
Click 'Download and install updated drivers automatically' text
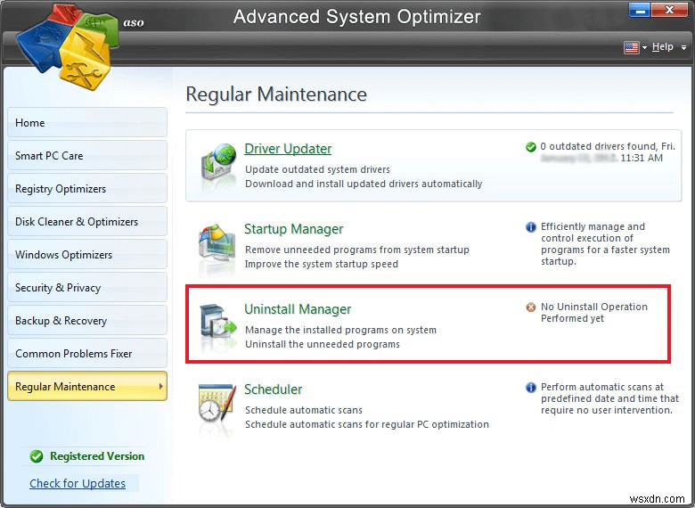click(364, 184)
